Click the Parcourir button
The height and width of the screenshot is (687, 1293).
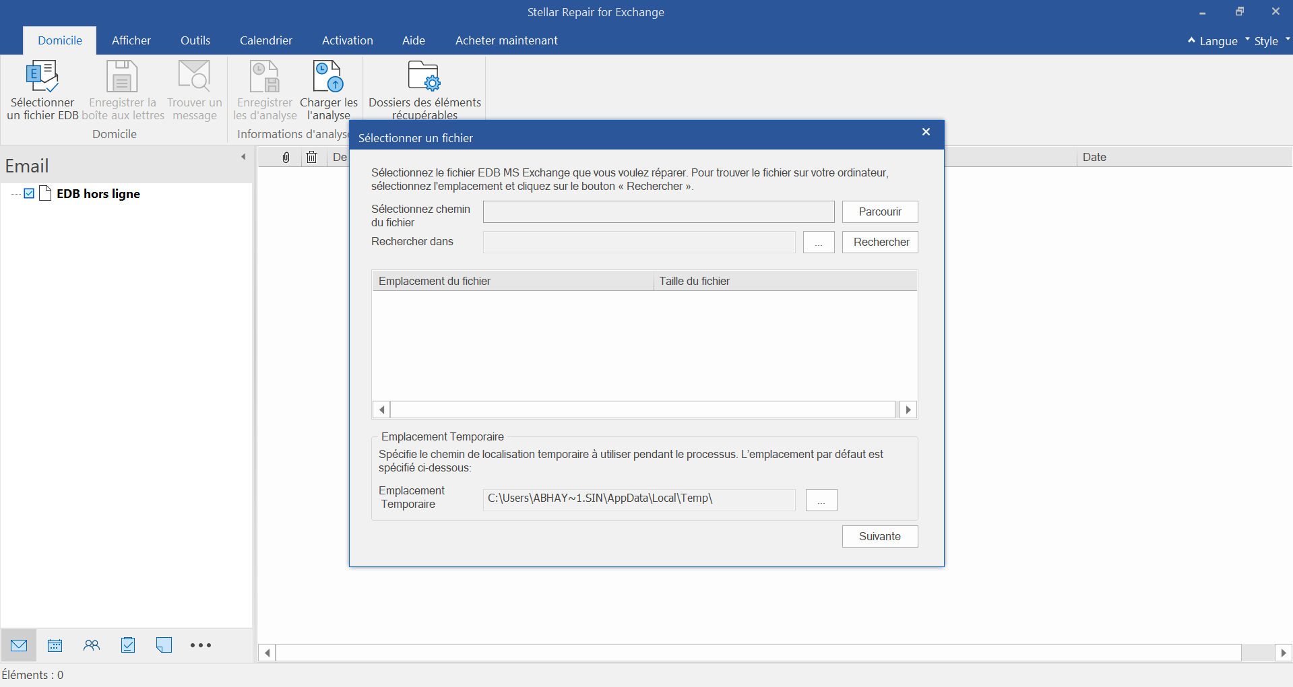coord(880,211)
